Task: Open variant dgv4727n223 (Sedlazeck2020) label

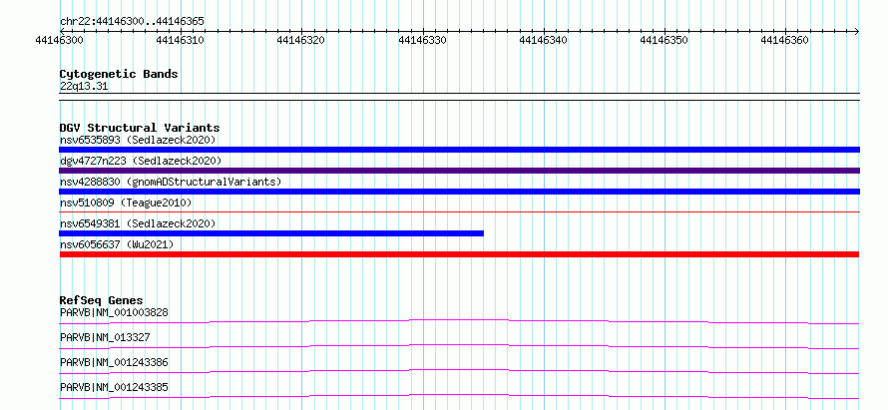Action: 141,161
